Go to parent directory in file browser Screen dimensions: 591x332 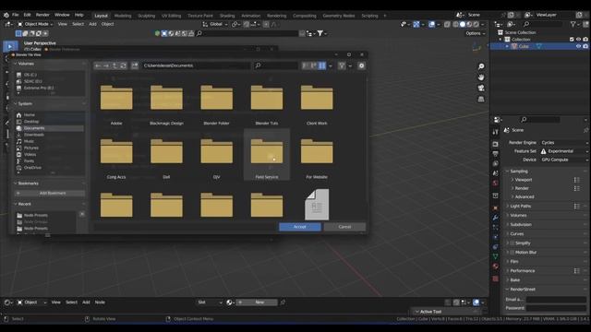pyautogui.click(x=115, y=65)
